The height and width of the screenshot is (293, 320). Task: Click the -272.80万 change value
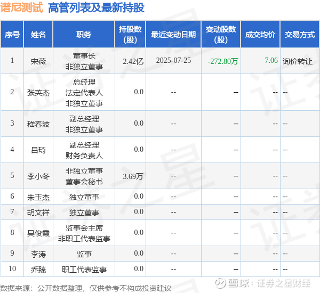tap(223, 61)
